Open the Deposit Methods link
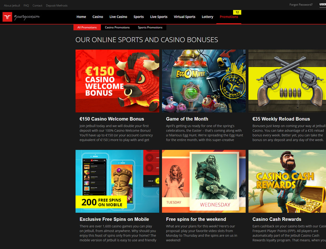 pos(57,5)
